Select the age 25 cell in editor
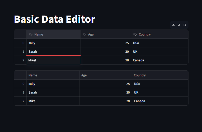The height and width of the screenshot is (132, 202). coord(106,43)
